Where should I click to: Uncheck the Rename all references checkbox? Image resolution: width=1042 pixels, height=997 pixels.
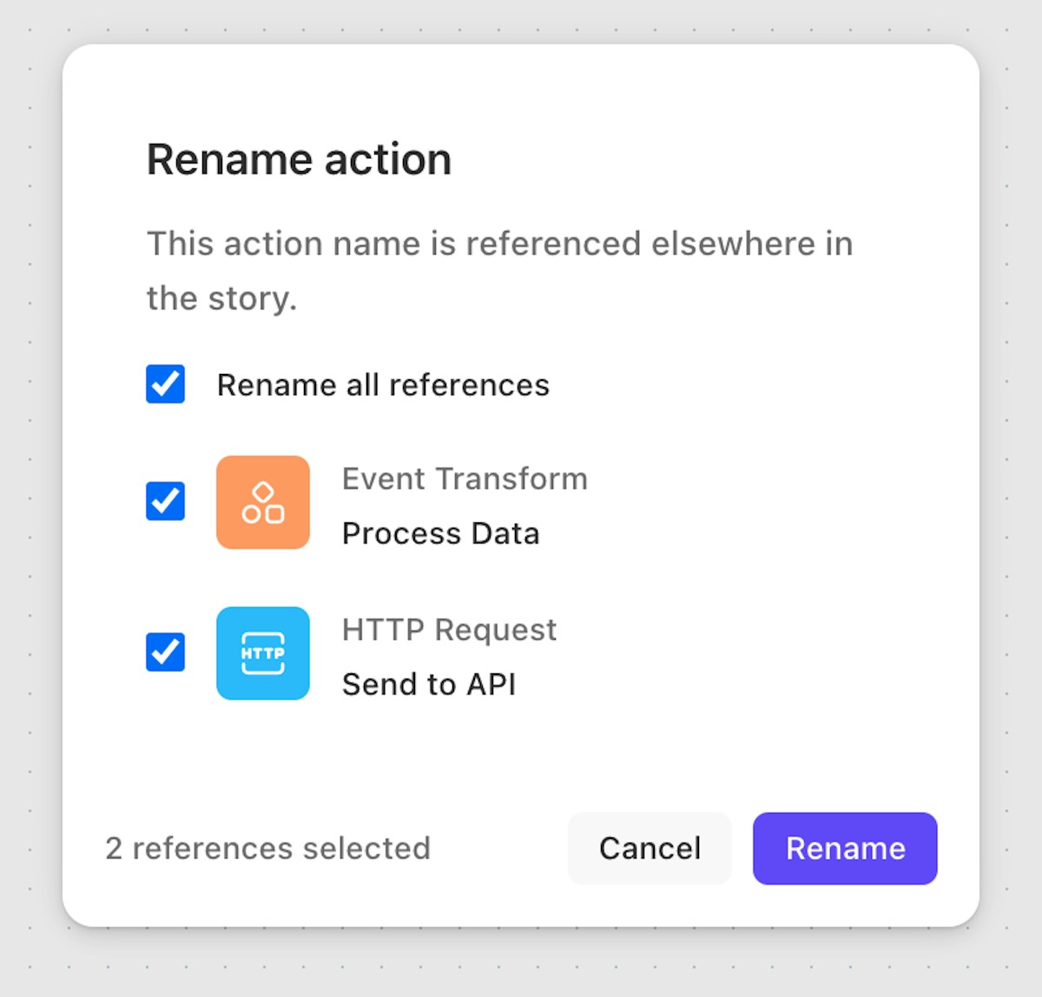[165, 384]
